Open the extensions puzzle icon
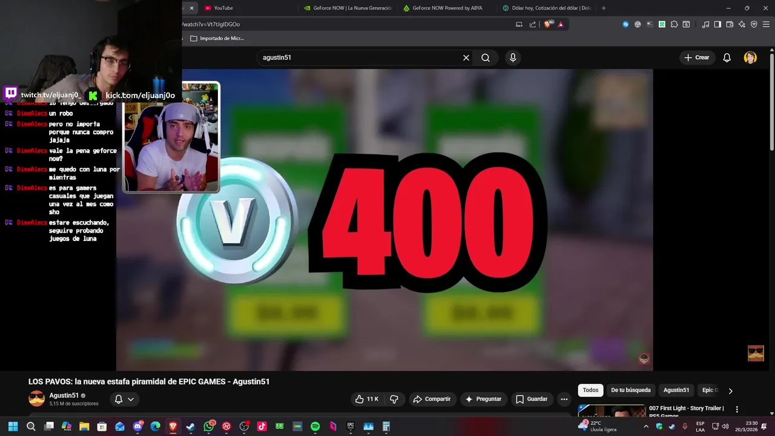The width and height of the screenshot is (775, 436). 674,24
